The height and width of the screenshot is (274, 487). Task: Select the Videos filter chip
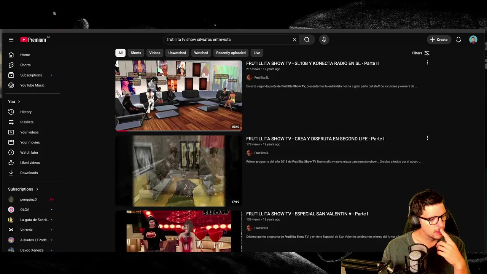[154, 53]
